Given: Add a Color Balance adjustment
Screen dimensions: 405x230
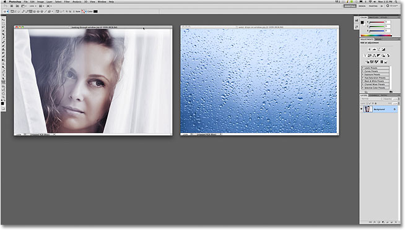Looking at the screenshot, I should 374,56.
